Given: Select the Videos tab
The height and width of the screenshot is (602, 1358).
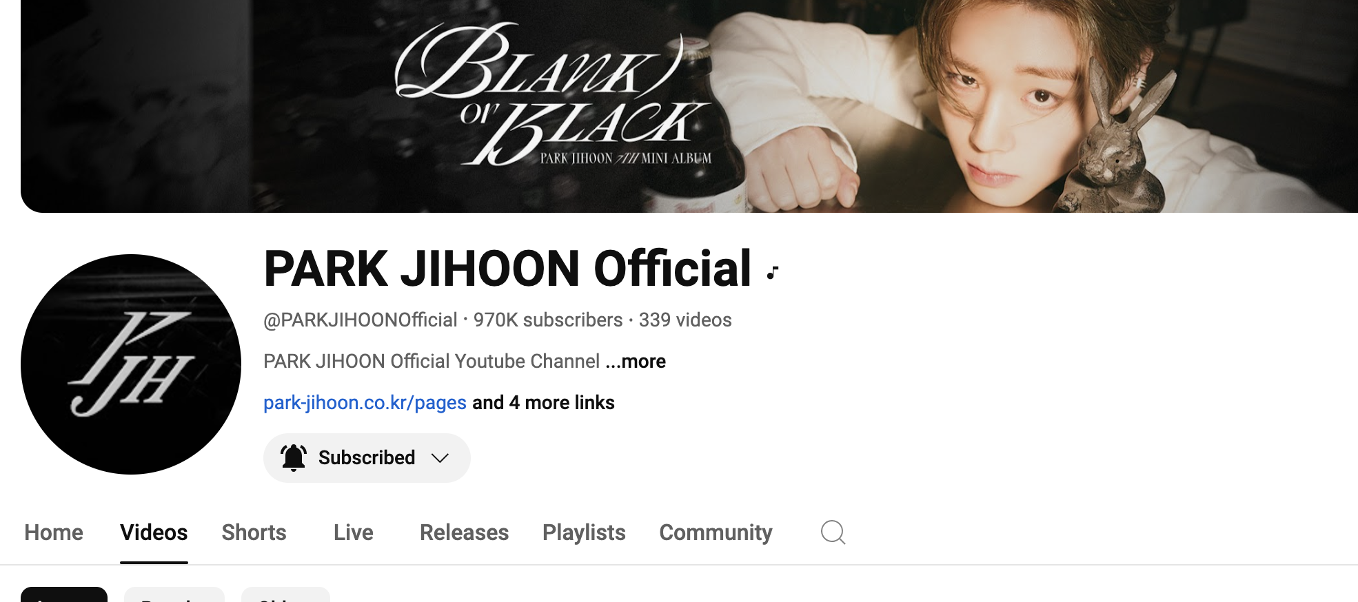Looking at the screenshot, I should tap(154, 532).
